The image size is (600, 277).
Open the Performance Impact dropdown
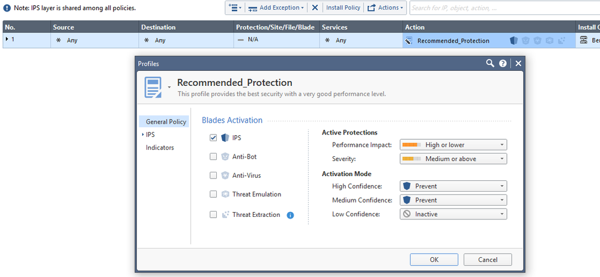[x=453, y=145]
